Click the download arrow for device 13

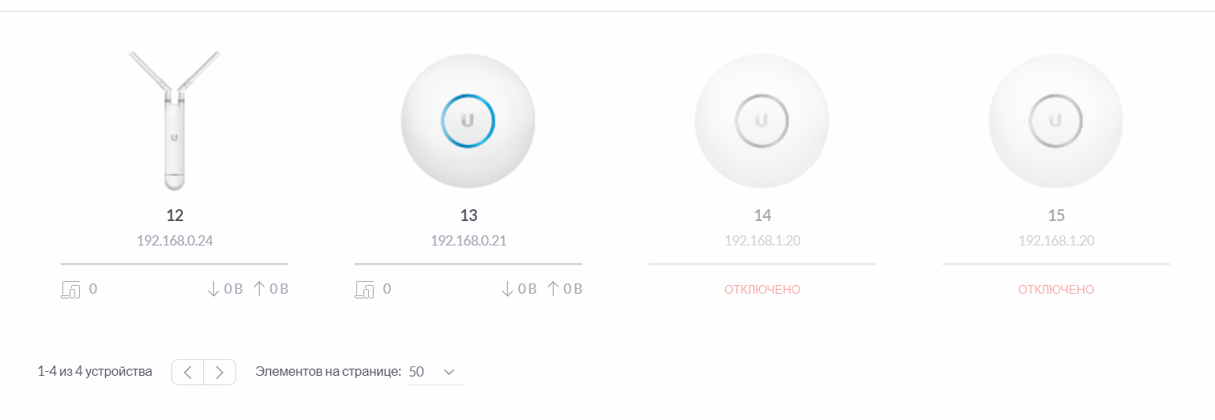point(507,289)
